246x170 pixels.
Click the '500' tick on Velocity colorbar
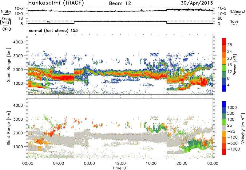(232, 114)
